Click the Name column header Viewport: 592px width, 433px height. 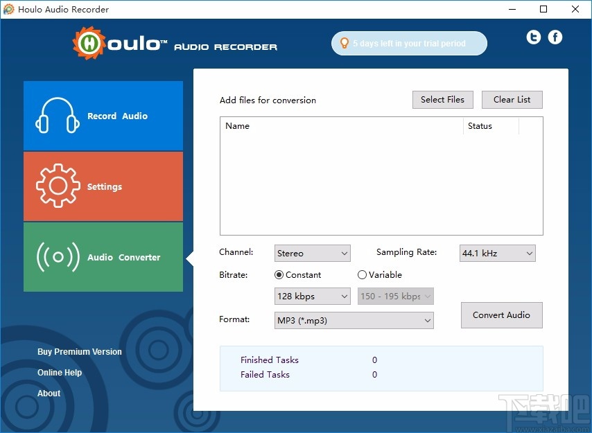pyautogui.click(x=238, y=125)
